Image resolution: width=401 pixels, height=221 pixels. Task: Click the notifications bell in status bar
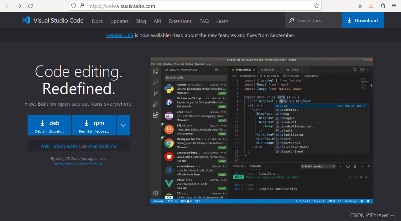368,201
